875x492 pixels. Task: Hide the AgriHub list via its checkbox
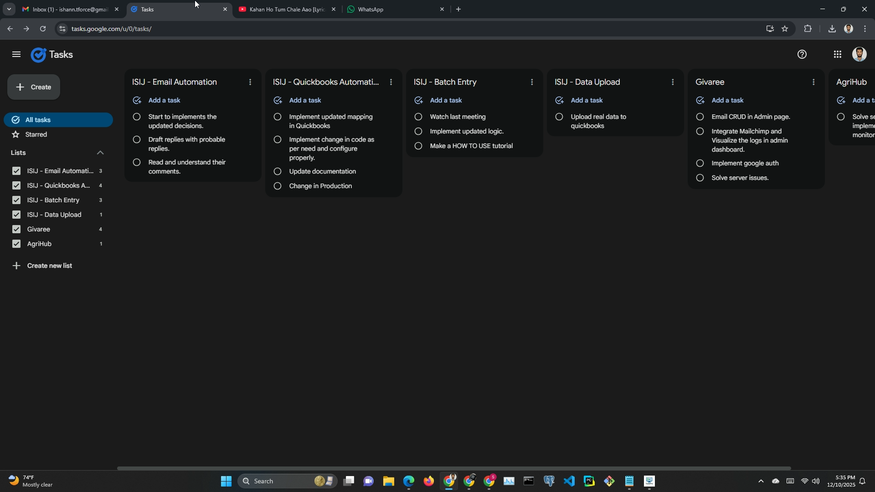[x=16, y=244]
